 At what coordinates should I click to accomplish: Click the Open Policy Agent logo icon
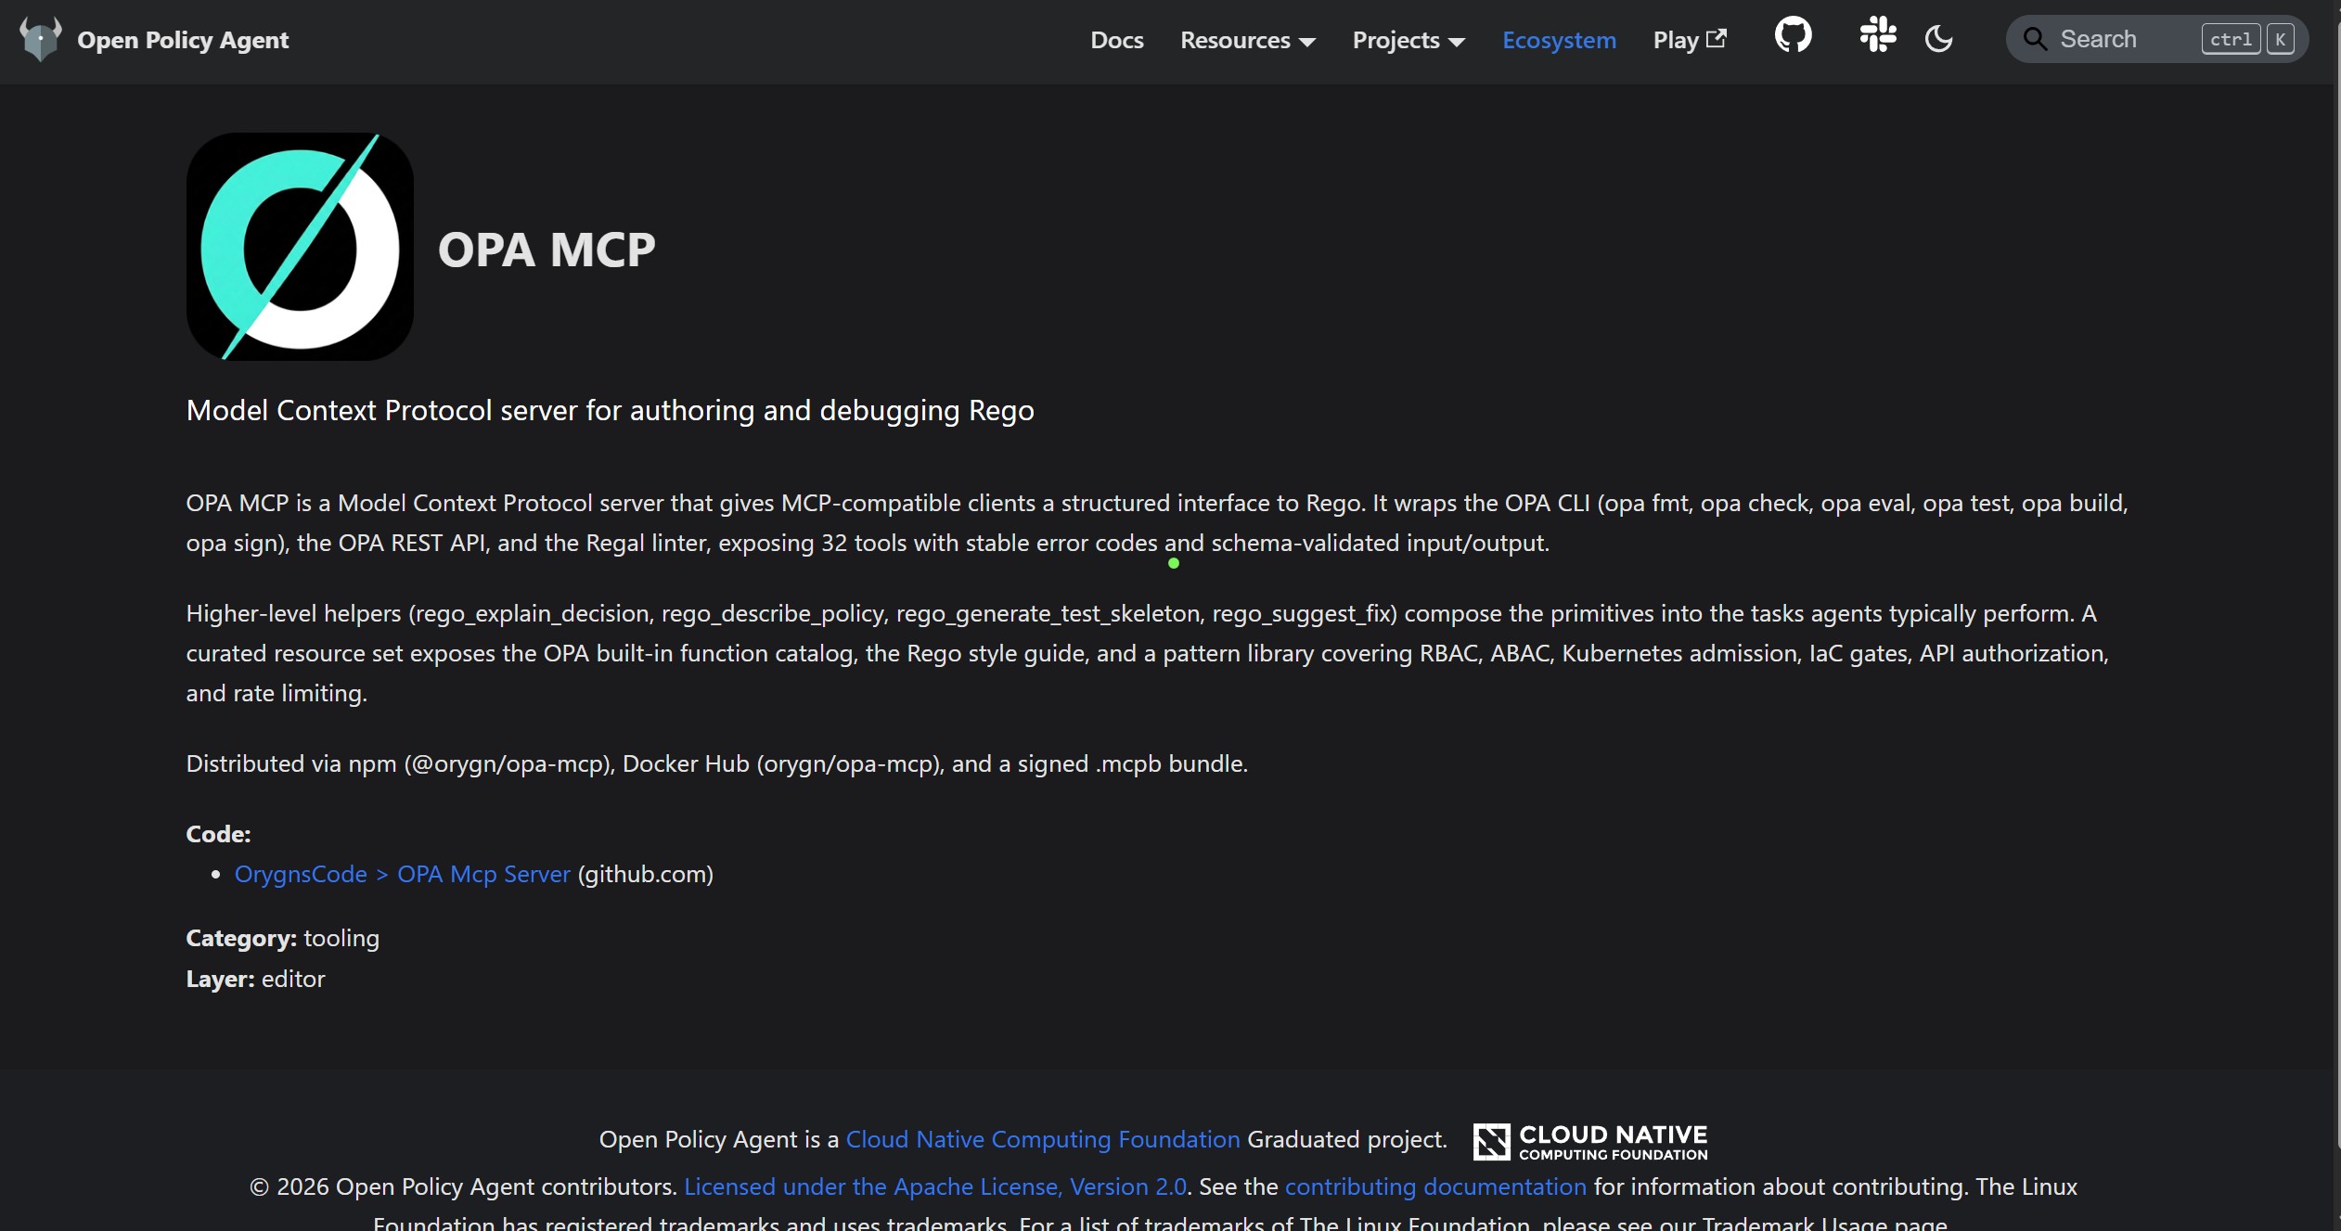(x=41, y=39)
